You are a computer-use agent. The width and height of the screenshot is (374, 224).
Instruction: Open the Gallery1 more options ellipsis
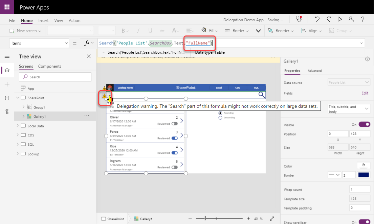tap(87, 116)
